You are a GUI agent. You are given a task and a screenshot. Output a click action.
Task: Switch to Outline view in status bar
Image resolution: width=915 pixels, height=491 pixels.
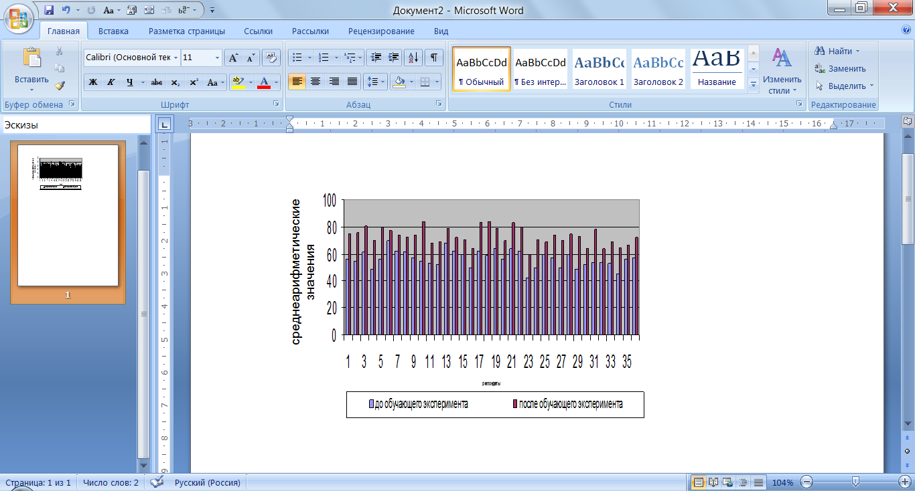[743, 482]
